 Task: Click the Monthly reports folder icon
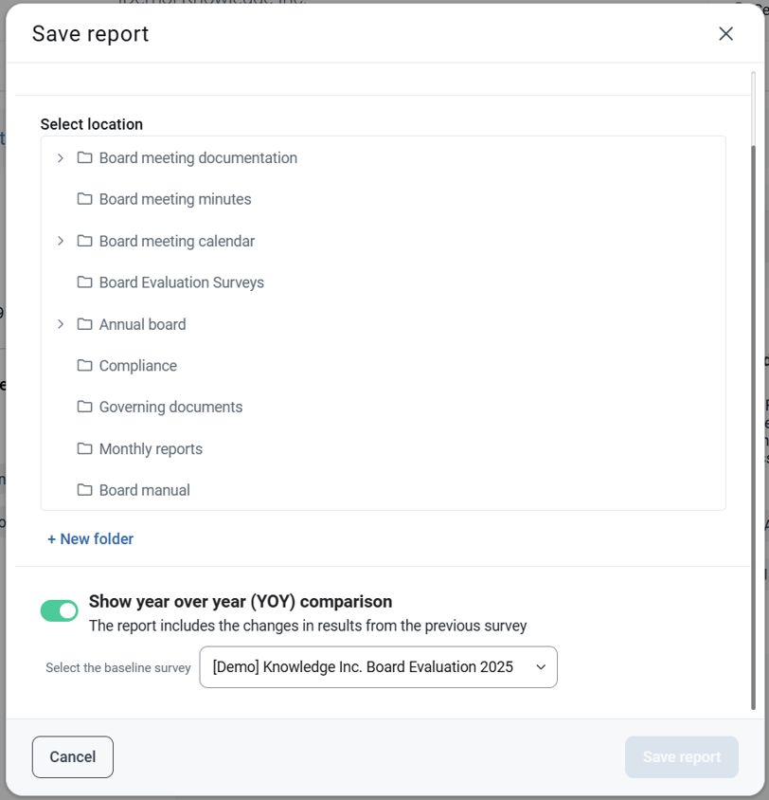click(x=84, y=448)
